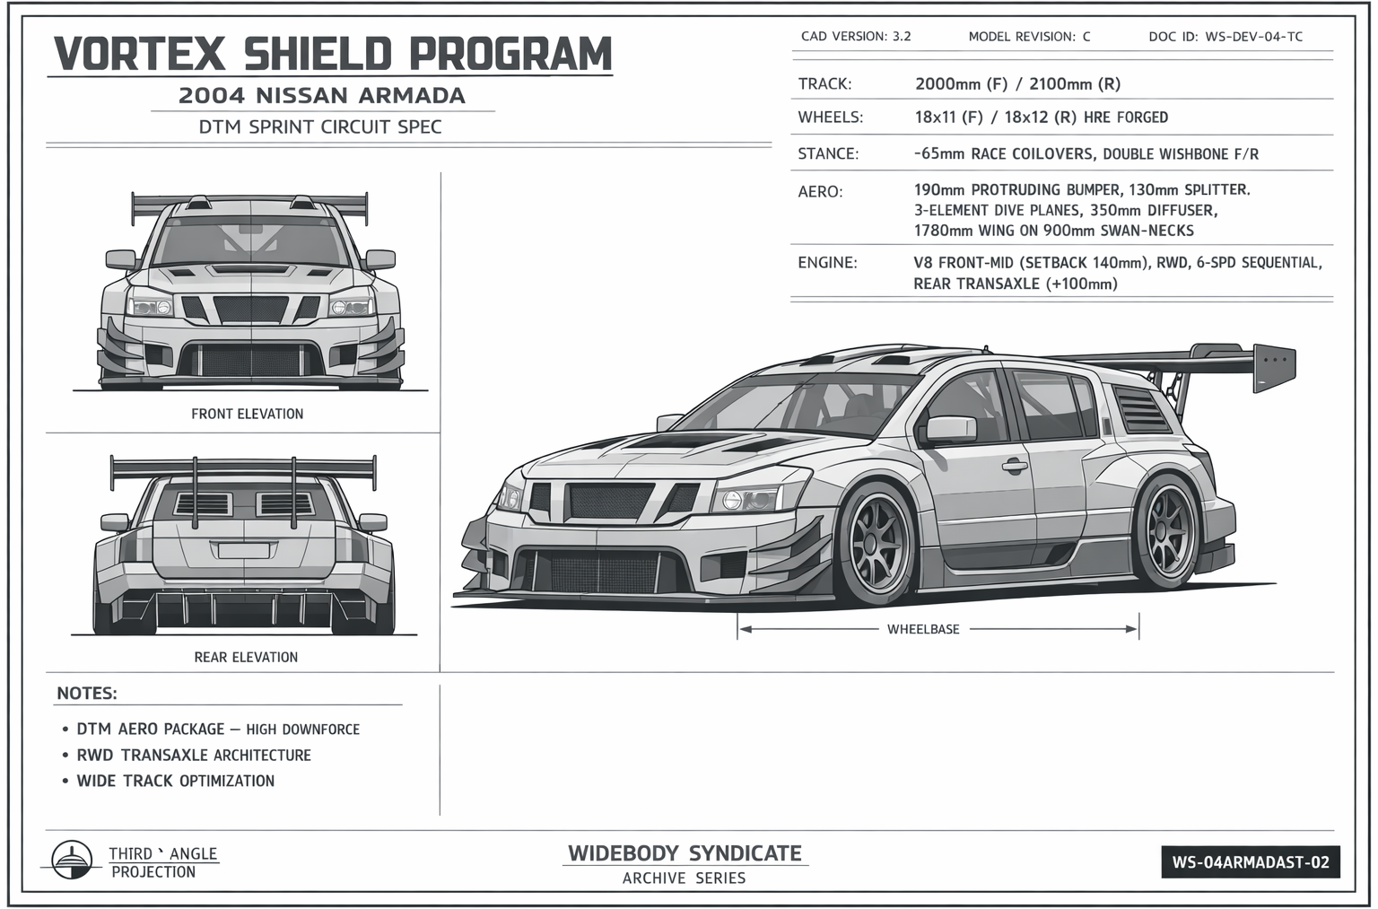Click the TRACK: row label
The image size is (1378, 909).
824,84
